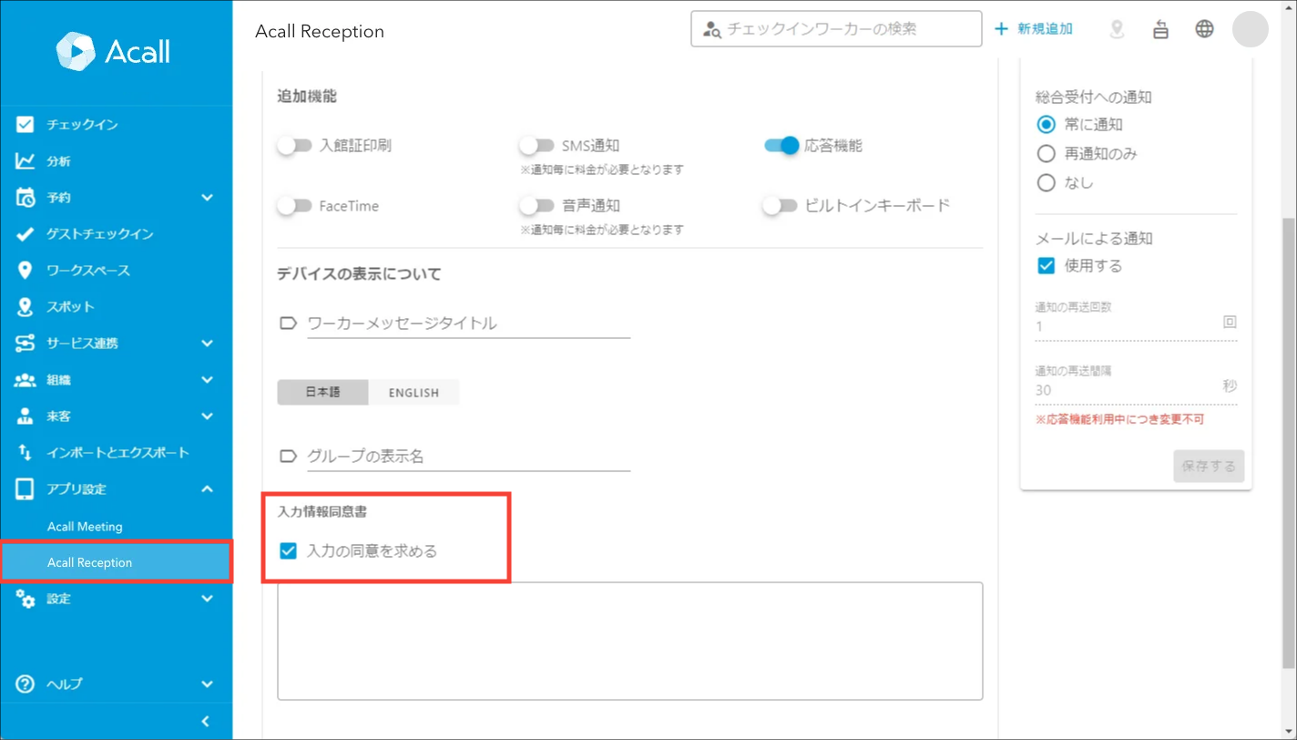Viewport: 1297px width, 740px height.
Task: Select 常に通知 radio option
Action: click(1047, 125)
